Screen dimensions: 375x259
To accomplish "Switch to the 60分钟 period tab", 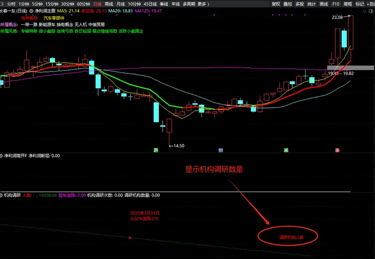I will (x=83, y=4).
